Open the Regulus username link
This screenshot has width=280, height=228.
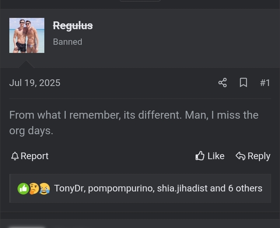73,26
